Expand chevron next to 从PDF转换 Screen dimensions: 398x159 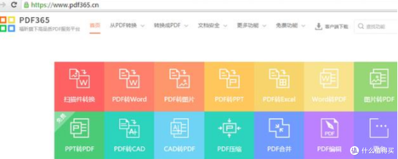pos(142,26)
